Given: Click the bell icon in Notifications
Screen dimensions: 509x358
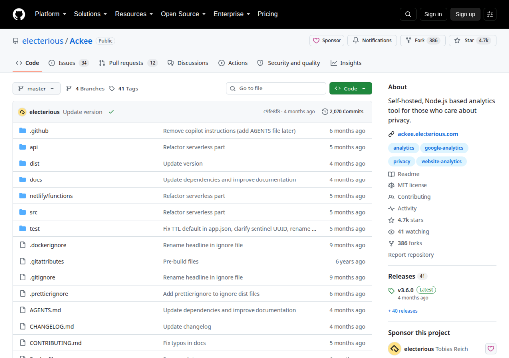Looking at the screenshot, I should [356, 40].
